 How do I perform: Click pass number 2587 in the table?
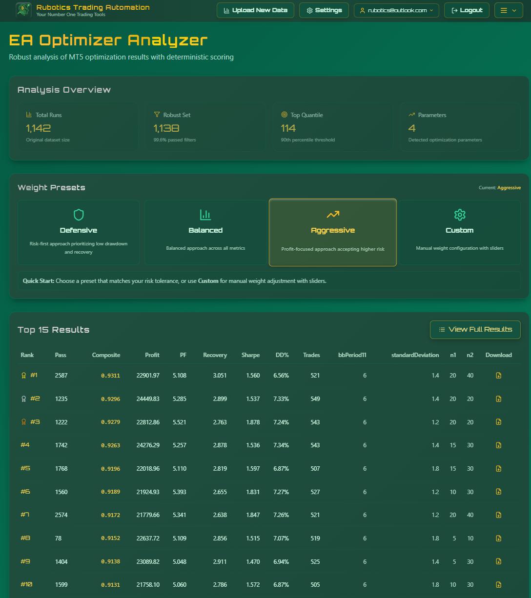click(61, 376)
